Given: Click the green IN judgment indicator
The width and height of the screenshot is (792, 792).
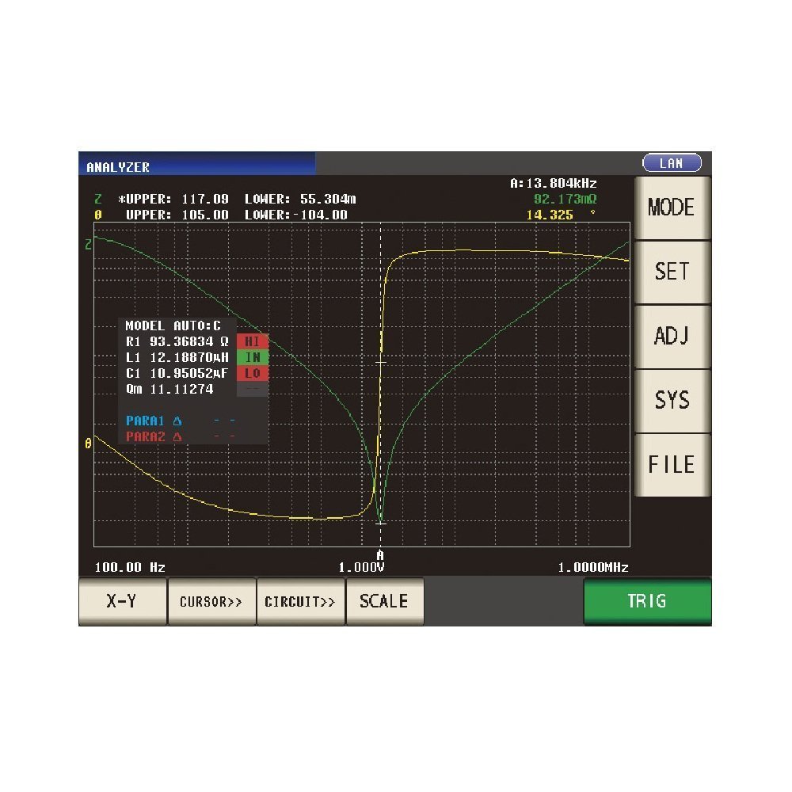Looking at the screenshot, I should tap(253, 357).
